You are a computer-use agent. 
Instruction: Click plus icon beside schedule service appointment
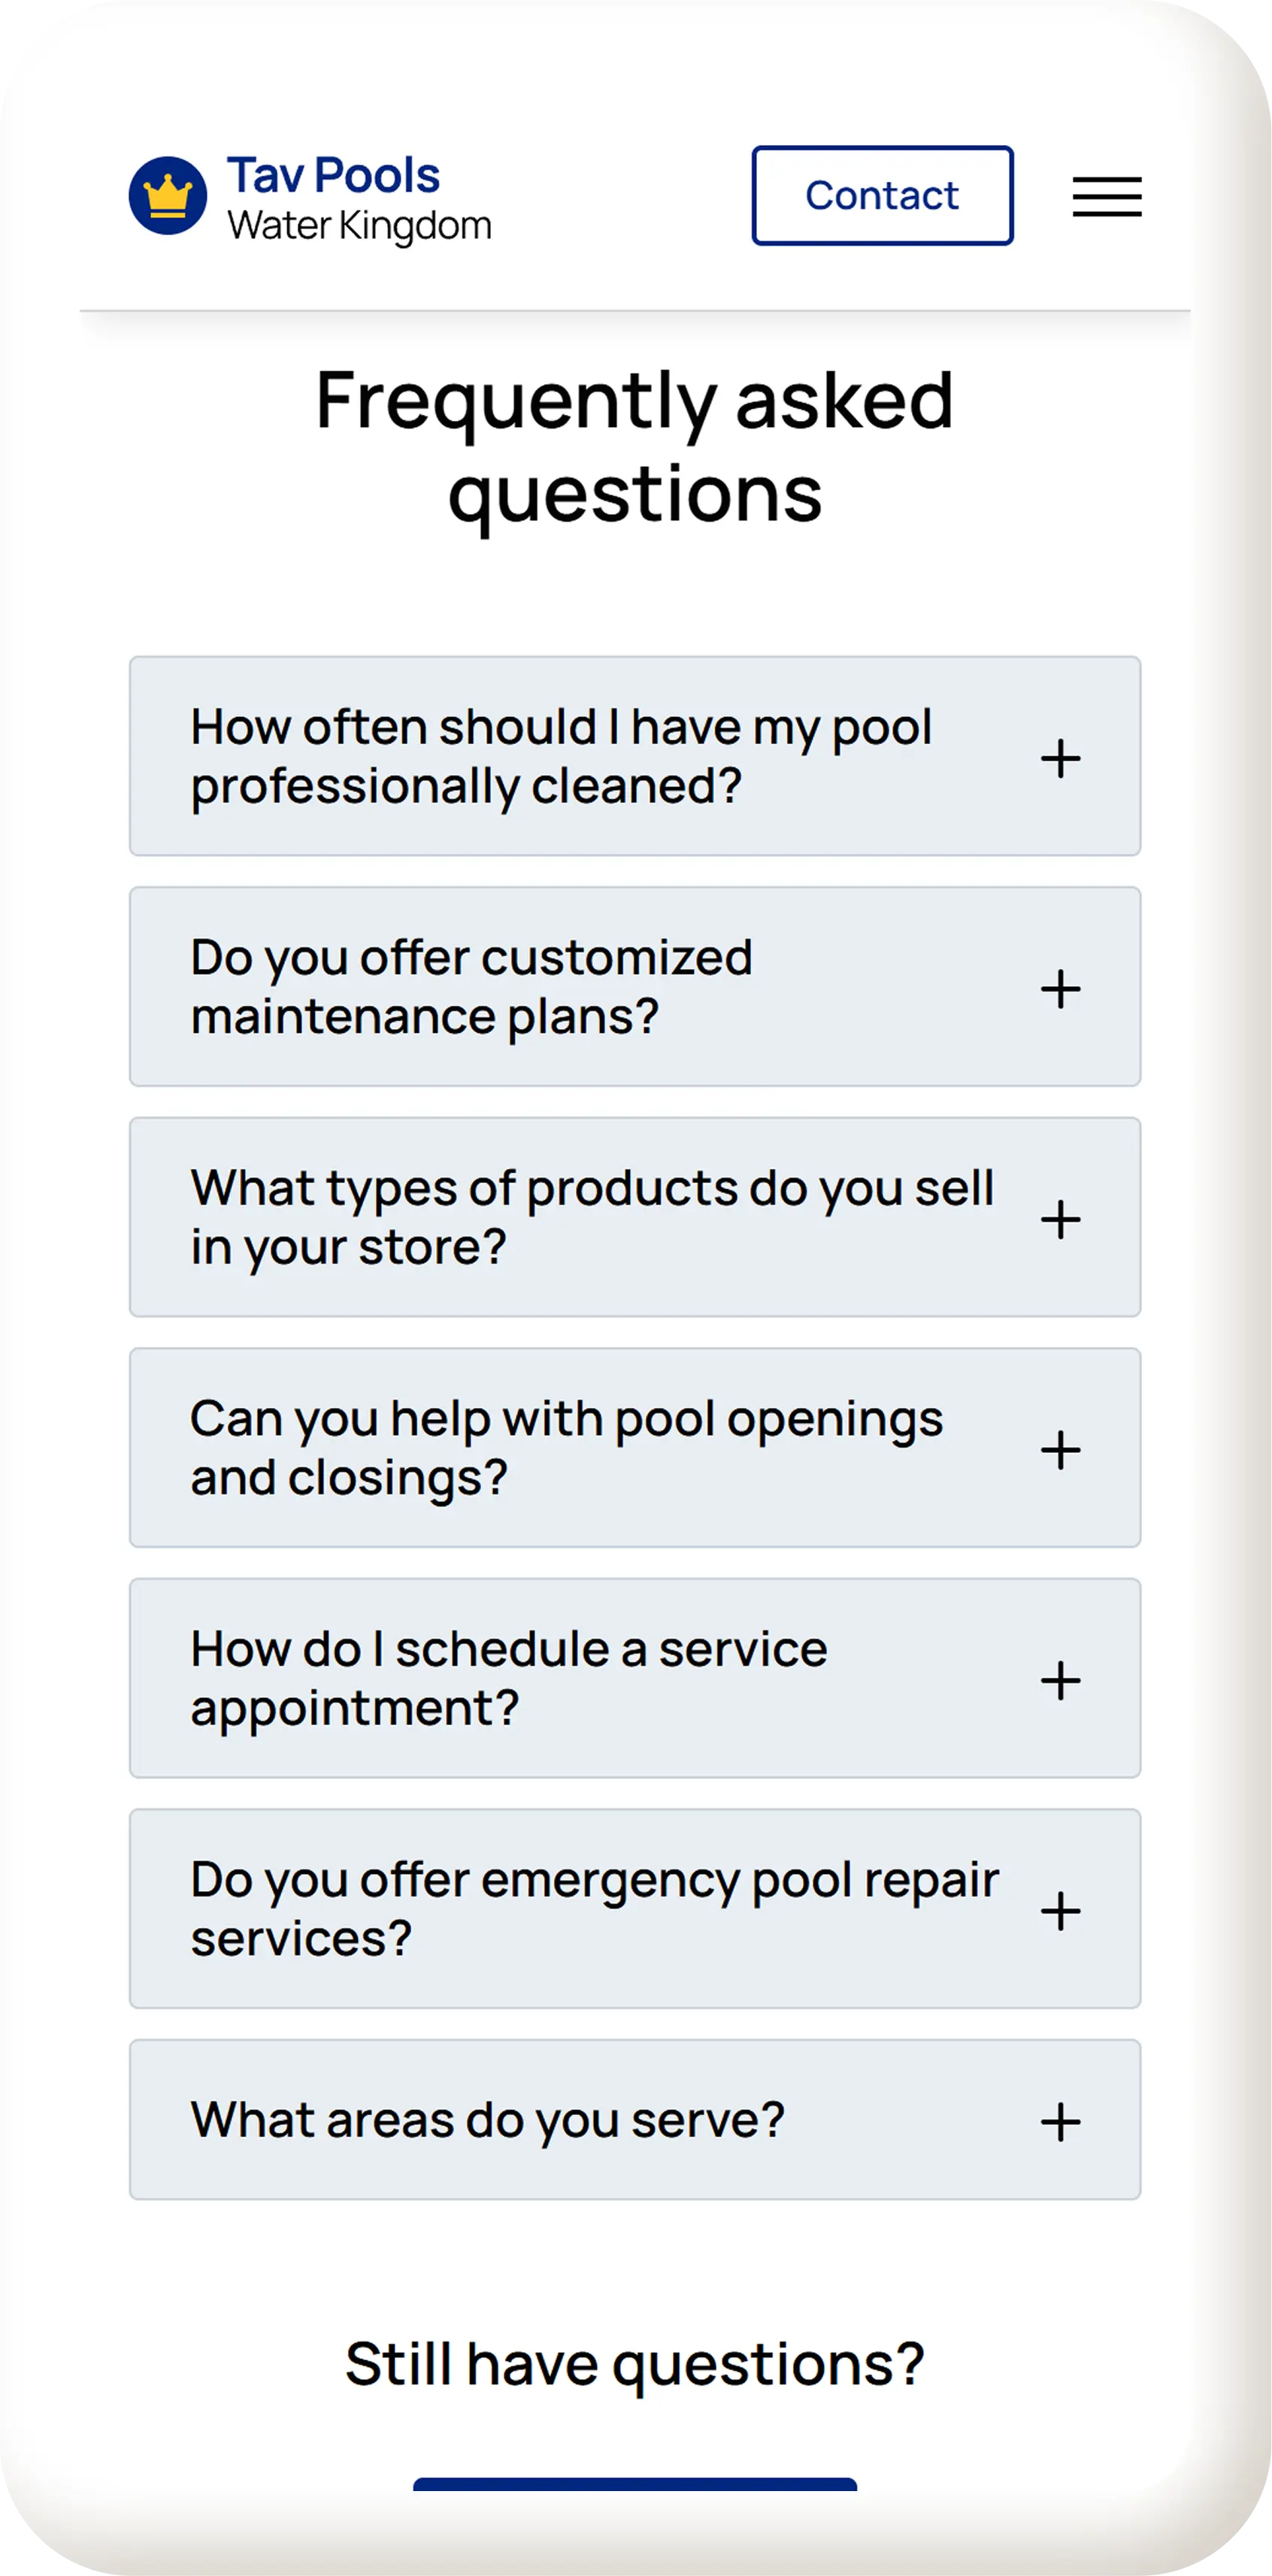pos(1060,1680)
